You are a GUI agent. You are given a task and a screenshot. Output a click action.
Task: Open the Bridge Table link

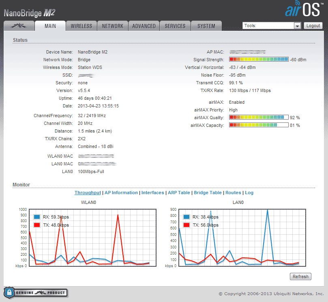[208, 193]
